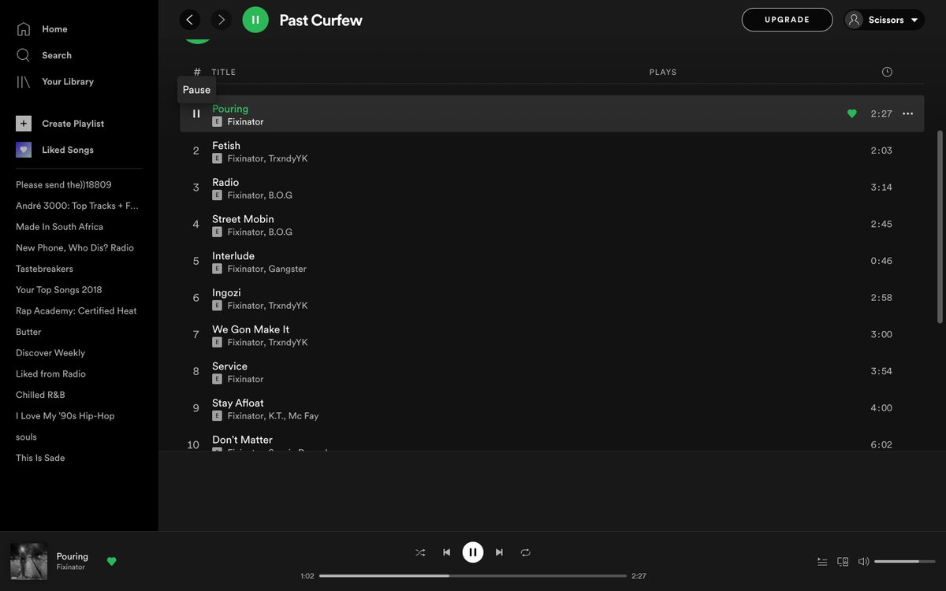The image size is (946, 591).
Task: Open Fixinator link under Pouring in track list
Action: coord(245,121)
